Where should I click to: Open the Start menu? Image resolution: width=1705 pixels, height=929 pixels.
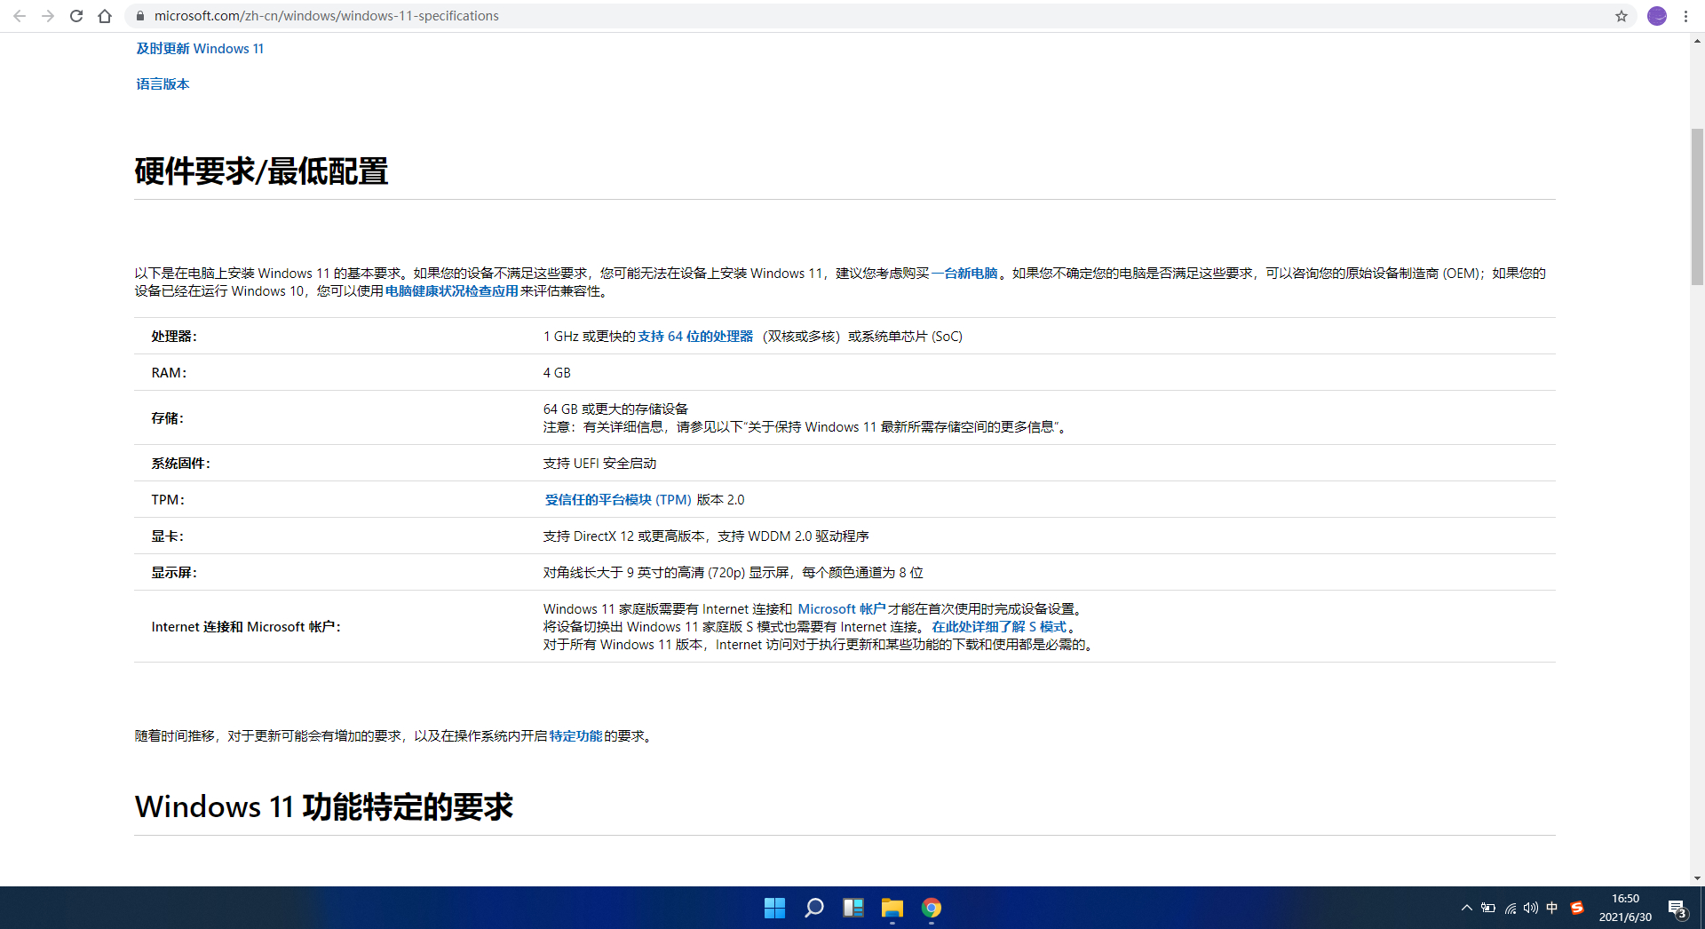773,908
